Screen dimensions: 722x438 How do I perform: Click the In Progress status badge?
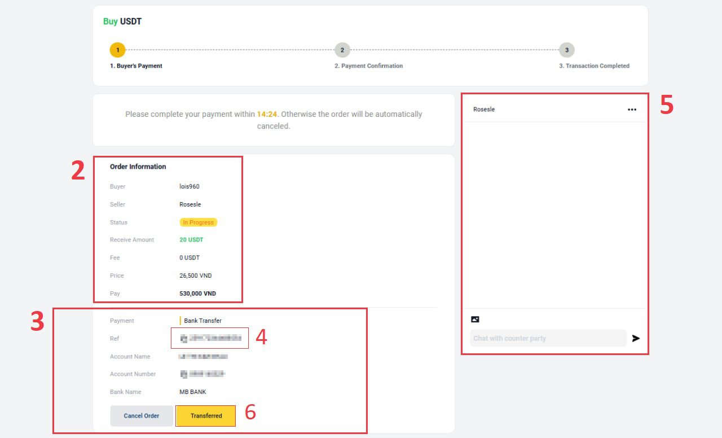point(199,222)
